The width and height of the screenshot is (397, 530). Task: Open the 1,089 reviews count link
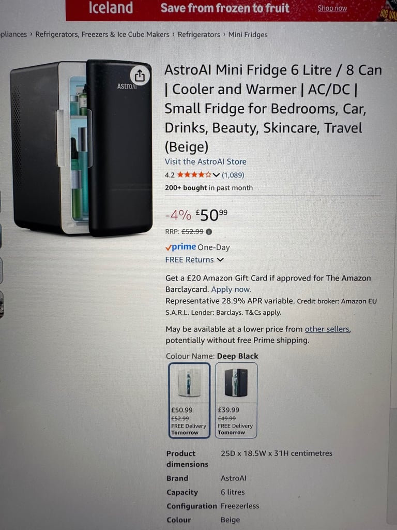233,175
